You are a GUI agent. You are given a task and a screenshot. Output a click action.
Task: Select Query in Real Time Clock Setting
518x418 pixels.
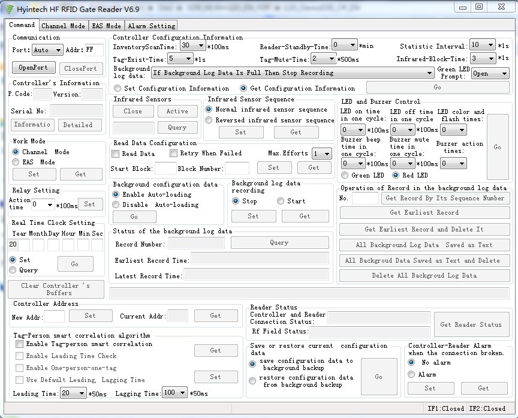[23, 270]
